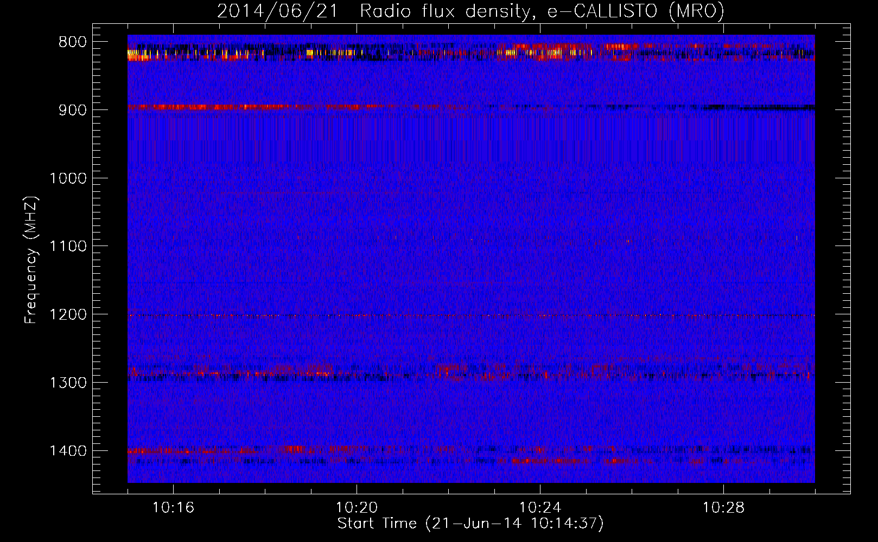Select the 1100 frequency tick label
The height and width of the screenshot is (542, 878).
[x=68, y=247]
